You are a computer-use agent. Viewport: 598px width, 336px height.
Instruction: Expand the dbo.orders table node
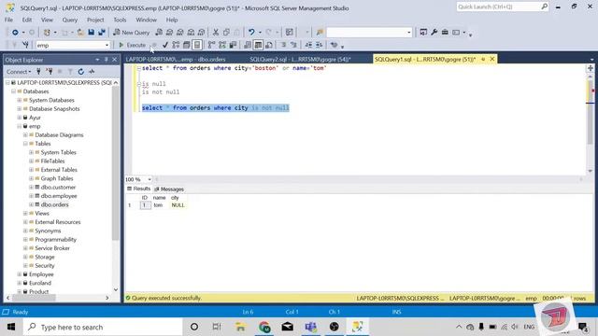(x=31, y=204)
